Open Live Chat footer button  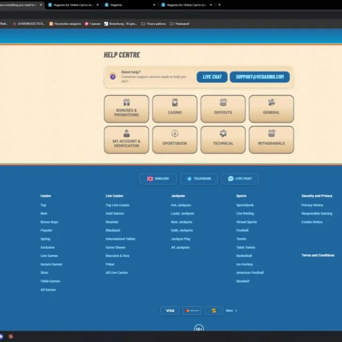coord(240,179)
